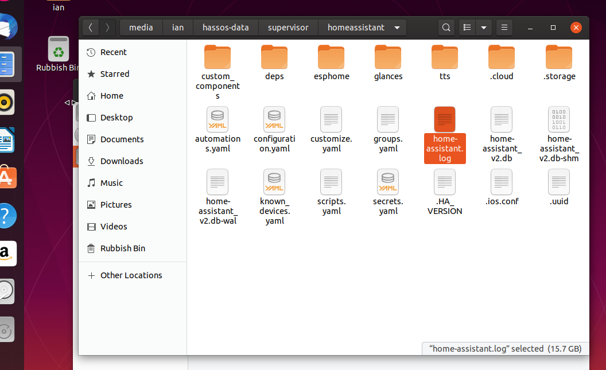Select Starred in the sidebar

[x=115, y=74]
